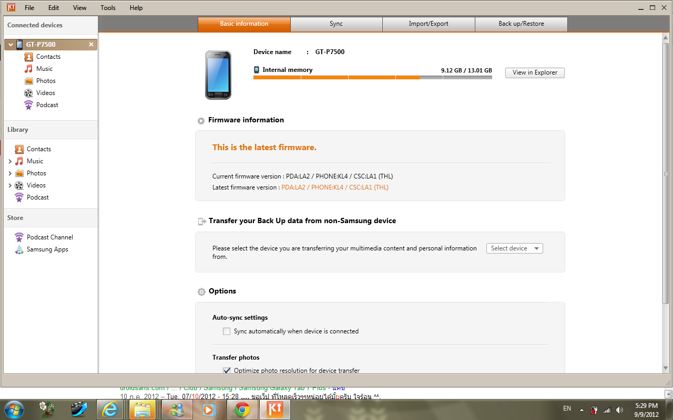Viewport: 673px width, 420px height.
Task: Click the Options gear icon
Action: pos(201,292)
